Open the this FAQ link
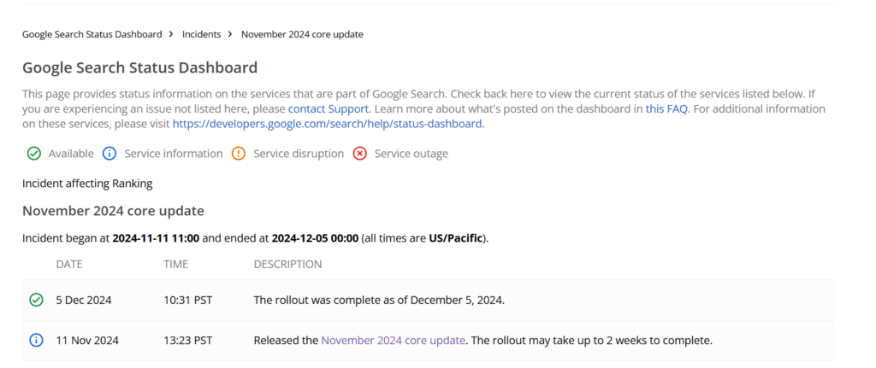Screen dimensions: 876x368 [x=666, y=108]
